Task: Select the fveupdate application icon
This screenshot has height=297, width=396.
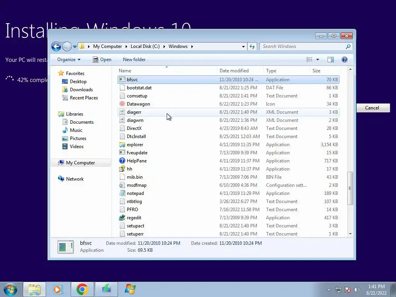Action: tap(122, 153)
